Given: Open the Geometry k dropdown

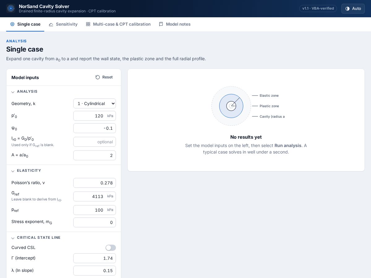Looking at the screenshot, I should pos(95,103).
